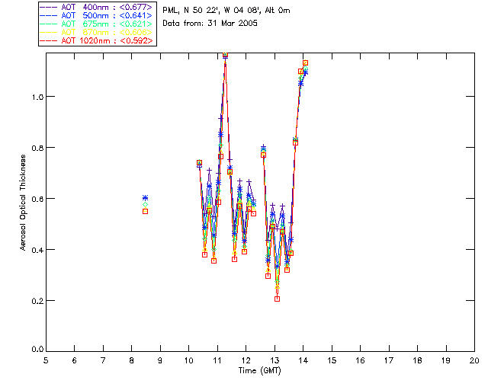Click the x-axis tick label "6"
Image resolution: width=488 pixels, height=390 pixels.
pos(75,360)
